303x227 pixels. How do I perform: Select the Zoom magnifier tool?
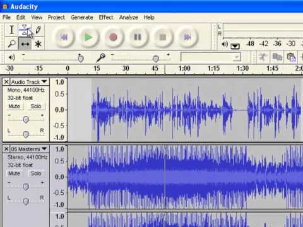(12, 44)
